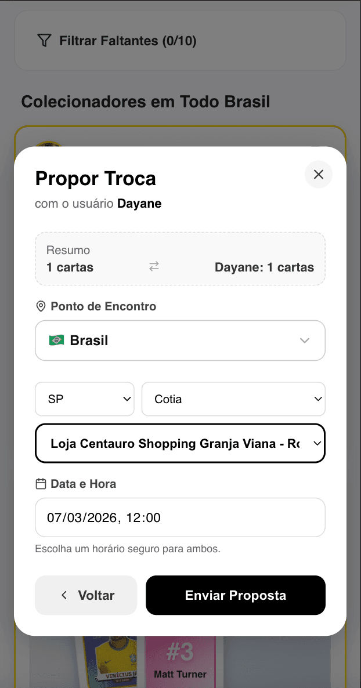Screen dimensions: 361x688
Task: Click the date and time input field
Action: [x=180, y=517]
